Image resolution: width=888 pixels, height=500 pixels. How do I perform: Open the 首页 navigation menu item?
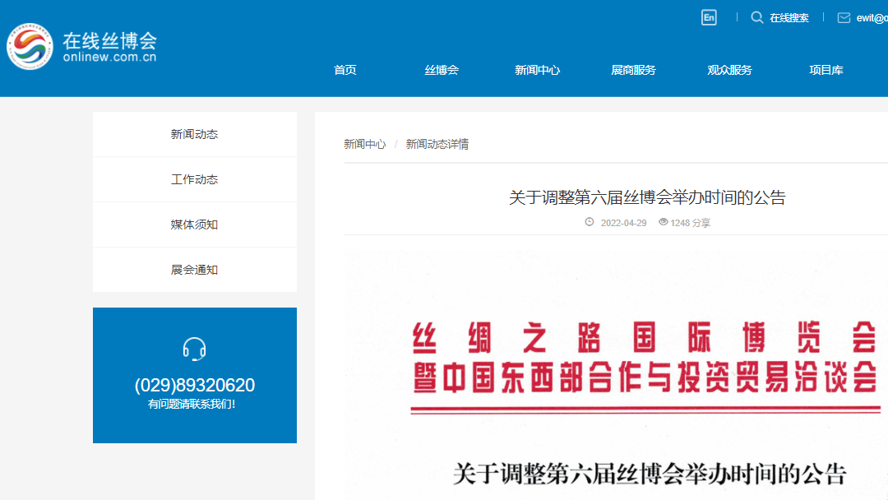(x=345, y=70)
